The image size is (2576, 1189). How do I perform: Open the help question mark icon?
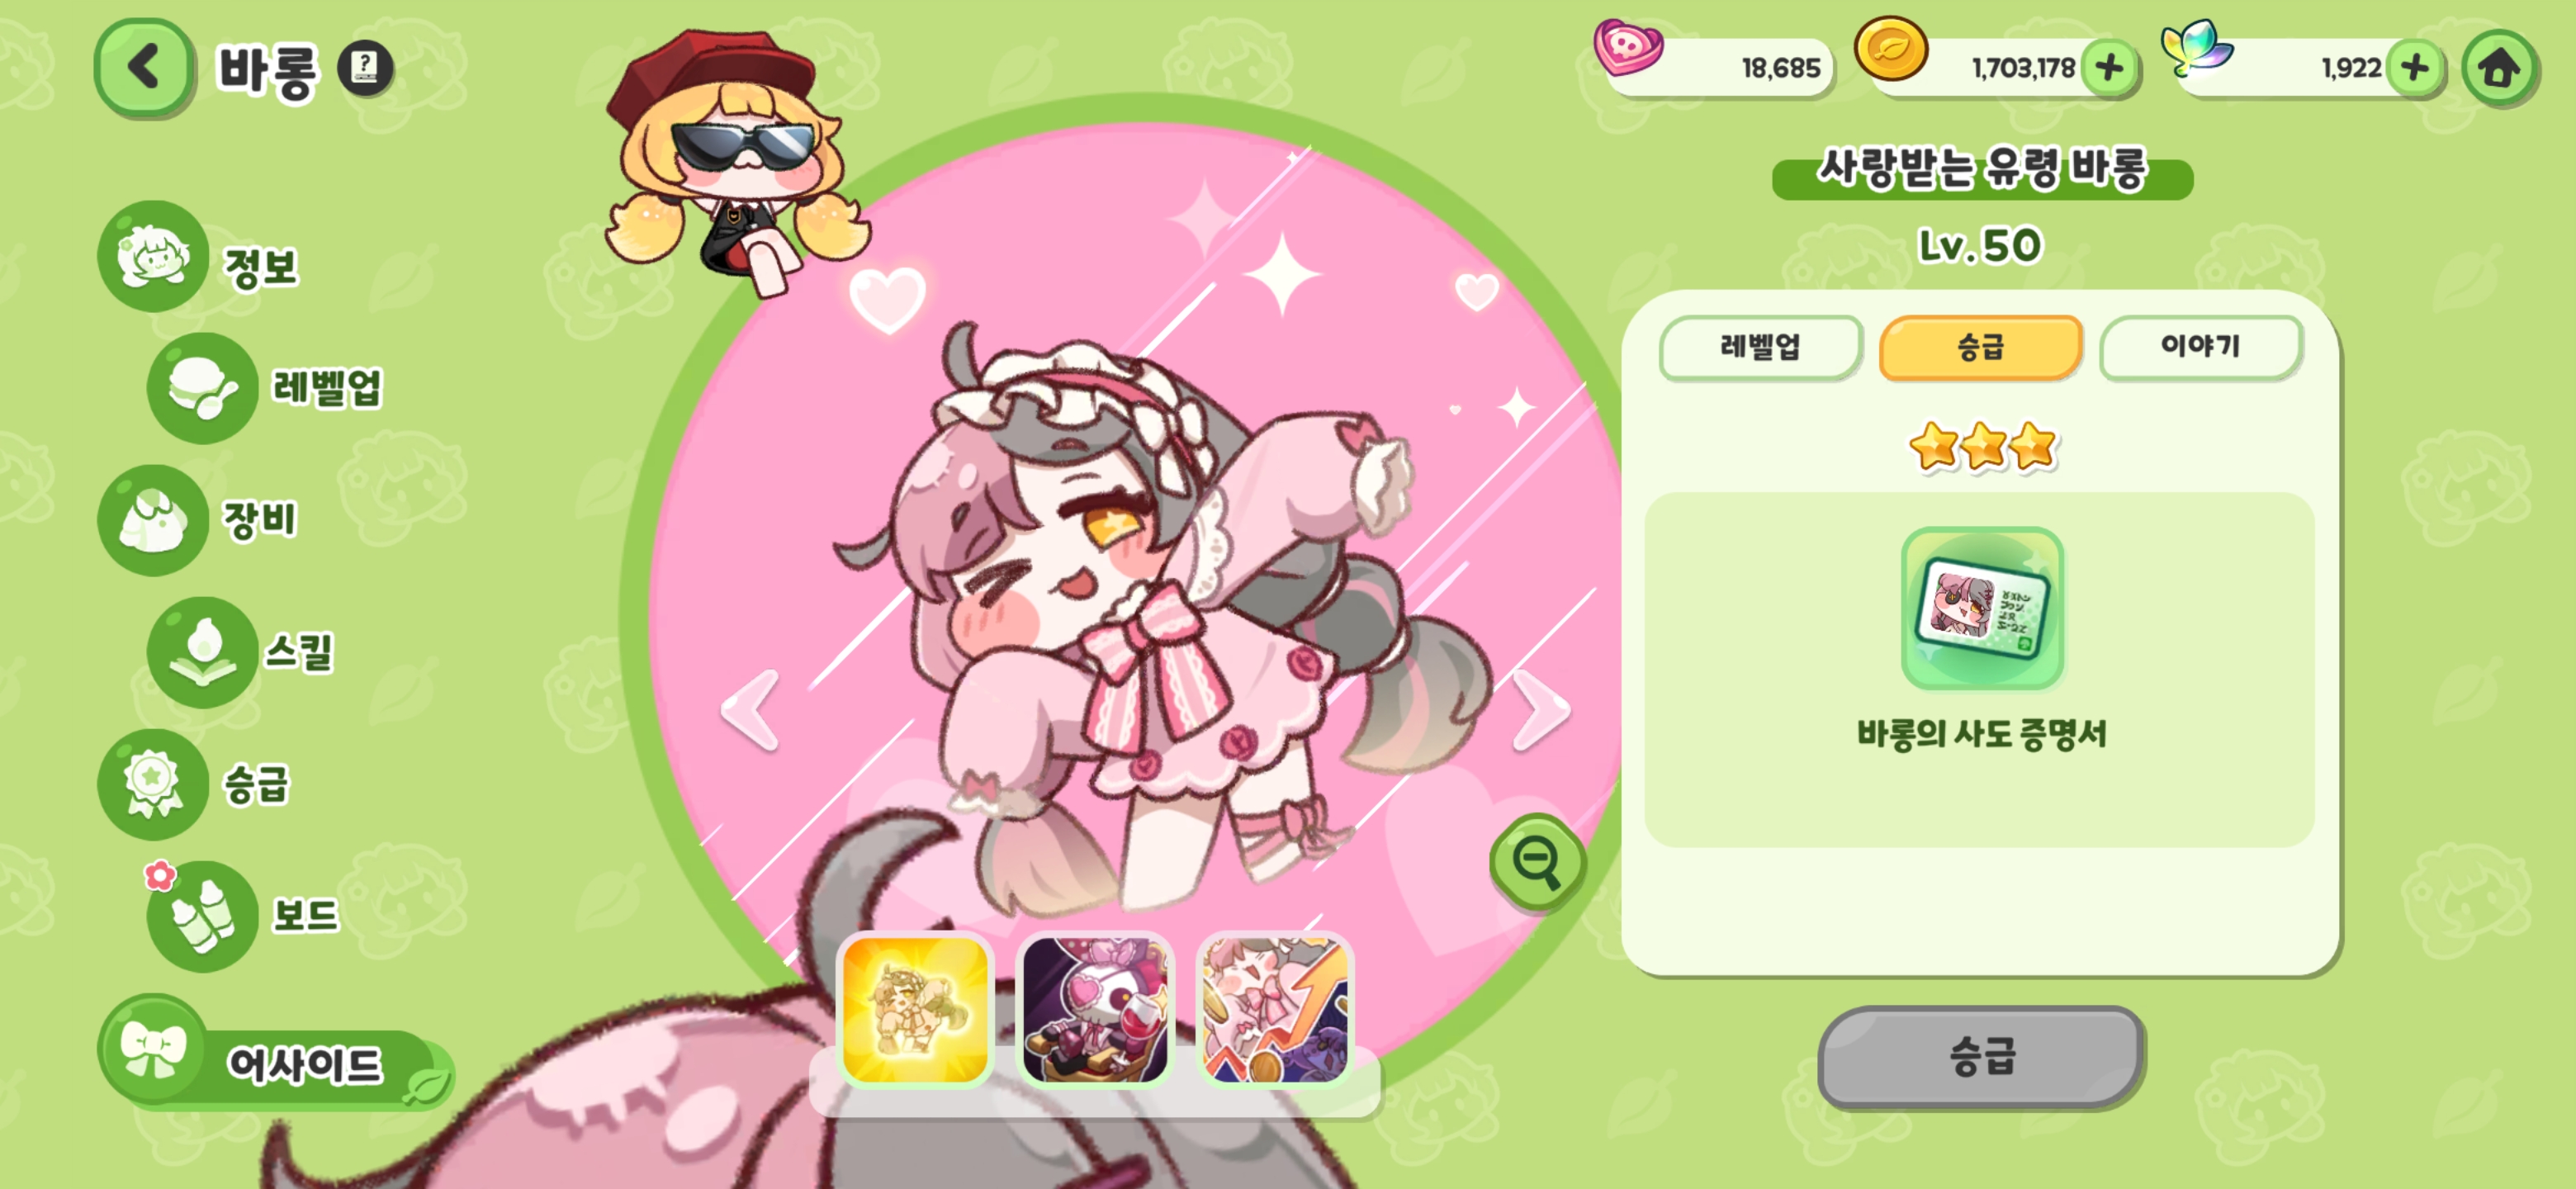click(365, 68)
